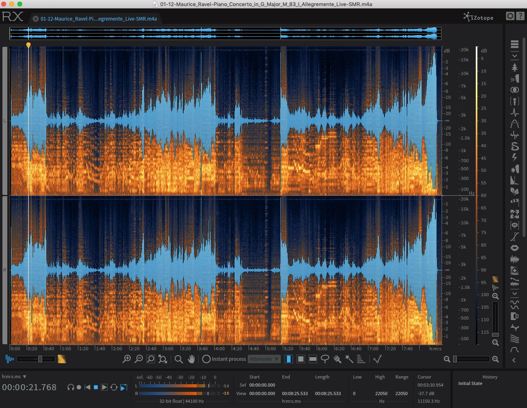This screenshot has width=527, height=408.
Task: Open the pine tree module icon
Action: pyautogui.click(x=514, y=67)
